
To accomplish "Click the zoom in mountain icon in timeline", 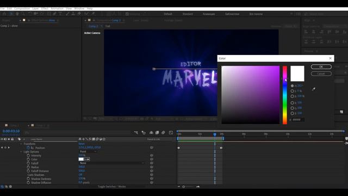I will (x=198, y=187).
